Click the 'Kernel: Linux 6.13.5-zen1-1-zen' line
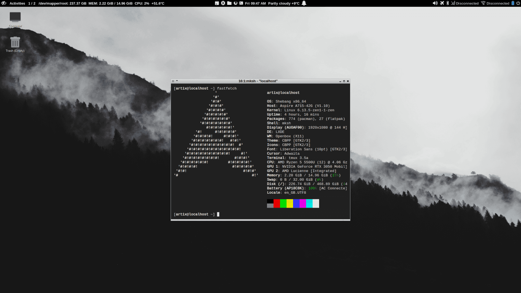Image resolution: width=521 pixels, height=293 pixels. click(301, 110)
